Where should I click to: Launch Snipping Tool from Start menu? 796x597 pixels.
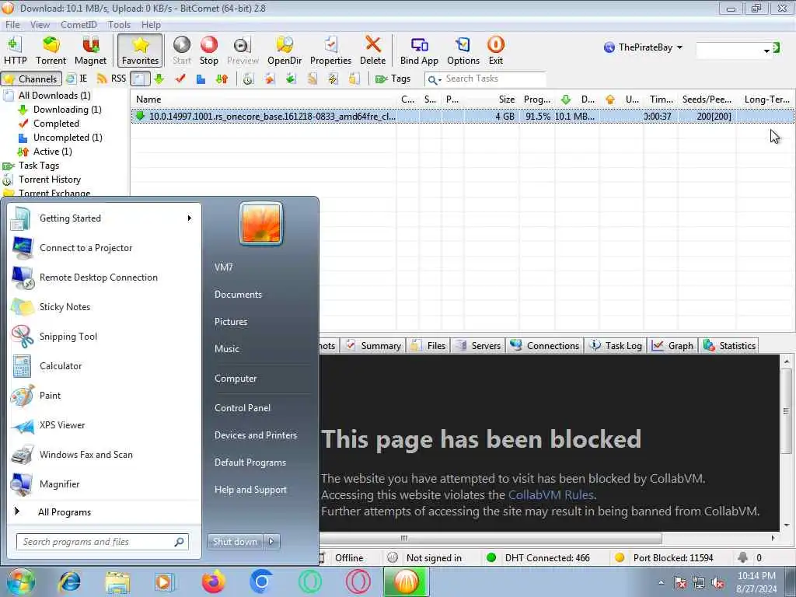[68, 337]
